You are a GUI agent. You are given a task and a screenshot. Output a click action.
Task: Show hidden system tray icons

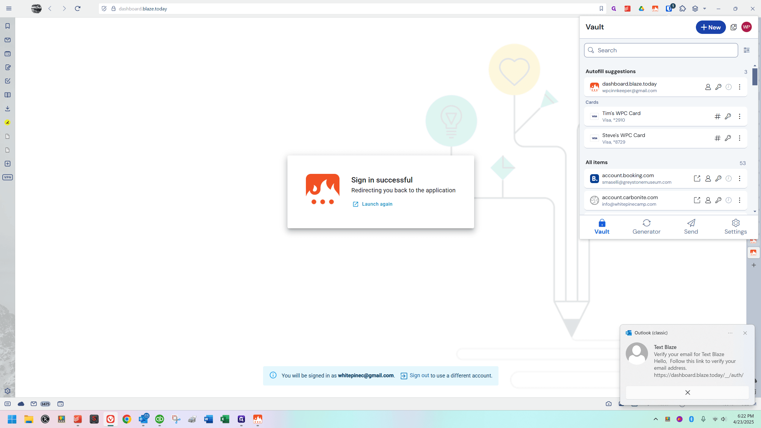click(656, 419)
